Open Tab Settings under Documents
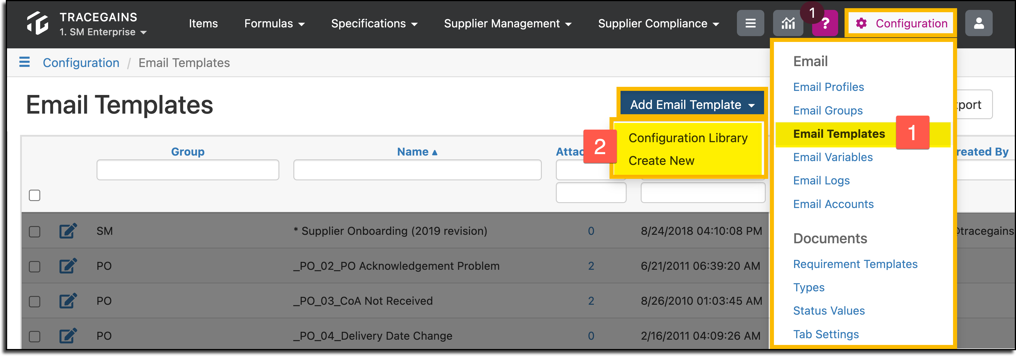The image size is (1016, 356). point(826,334)
